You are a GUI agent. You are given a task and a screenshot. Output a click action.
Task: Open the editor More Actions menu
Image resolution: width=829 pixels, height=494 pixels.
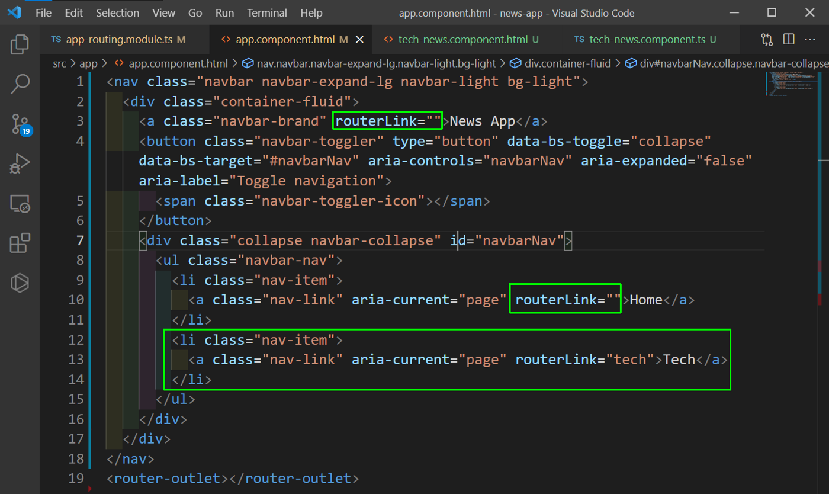click(x=809, y=40)
